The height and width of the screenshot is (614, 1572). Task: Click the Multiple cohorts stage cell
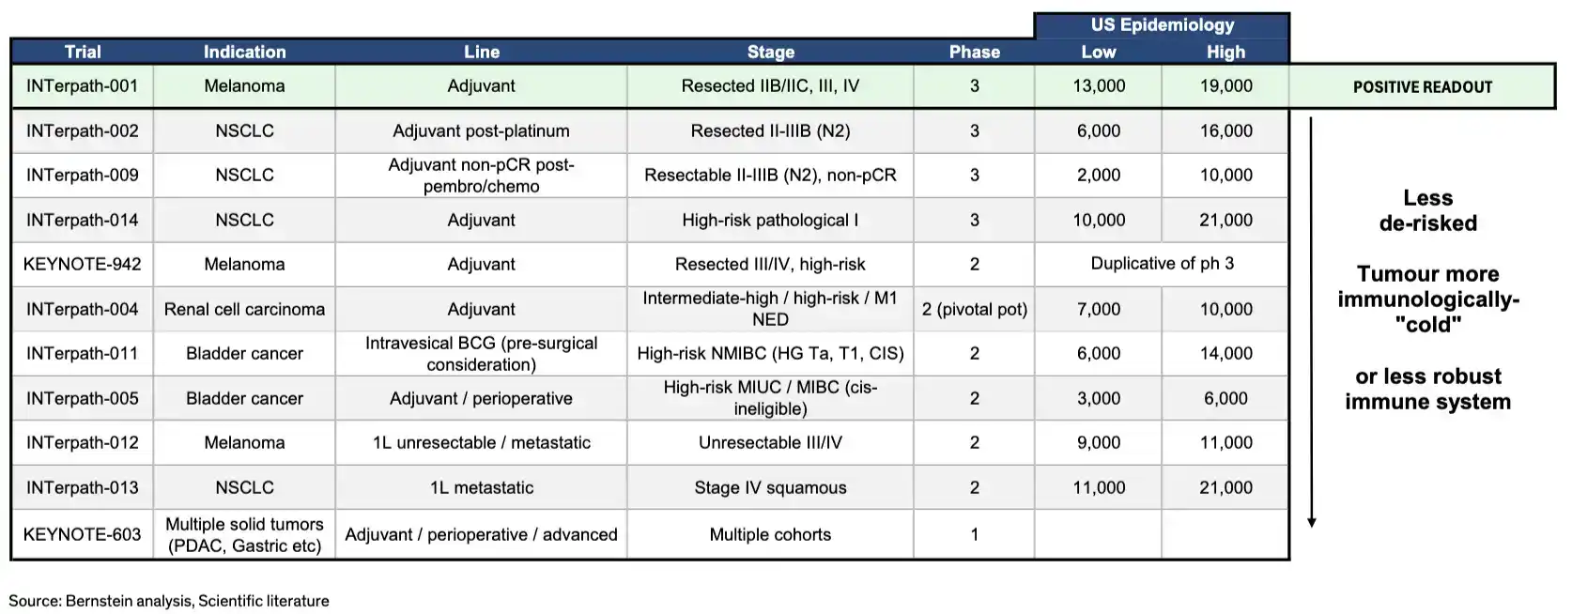770,534
